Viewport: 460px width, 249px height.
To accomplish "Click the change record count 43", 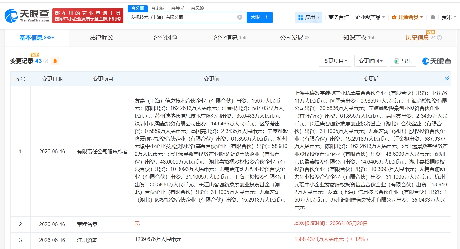I will [x=38, y=61].
